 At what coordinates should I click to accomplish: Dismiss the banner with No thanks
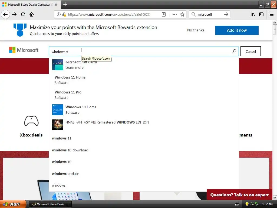pos(196,30)
